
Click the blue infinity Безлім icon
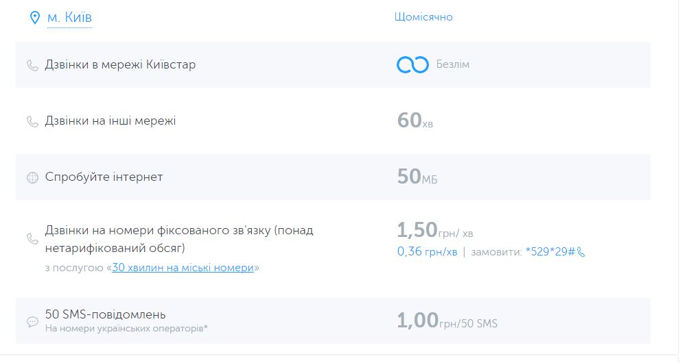412,65
